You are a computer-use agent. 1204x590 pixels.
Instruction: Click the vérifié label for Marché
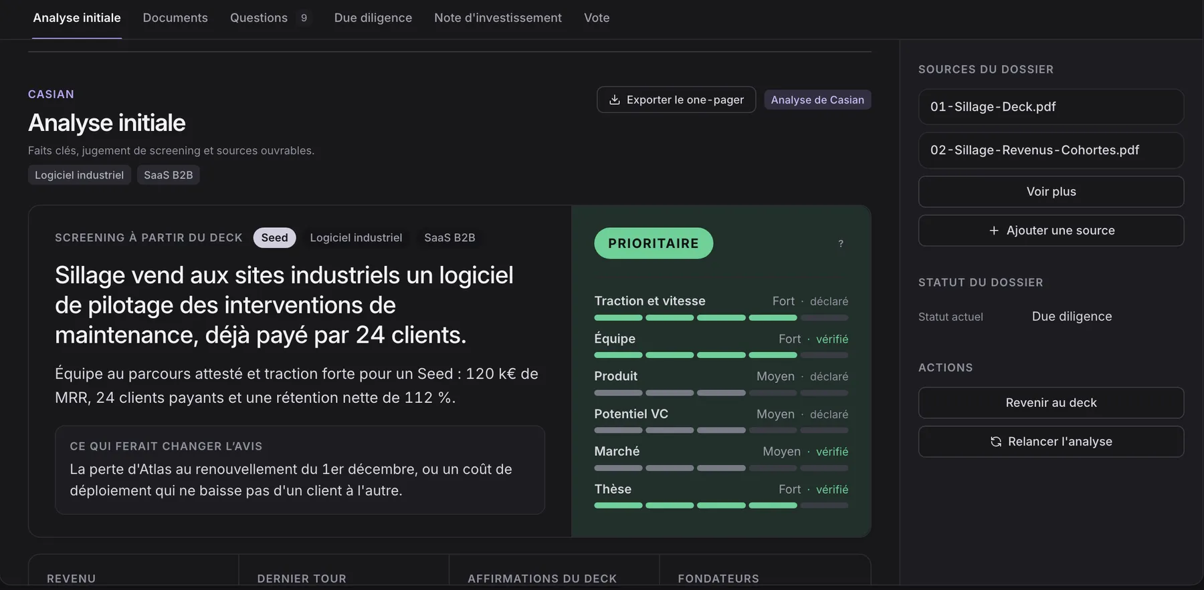point(832,452)
